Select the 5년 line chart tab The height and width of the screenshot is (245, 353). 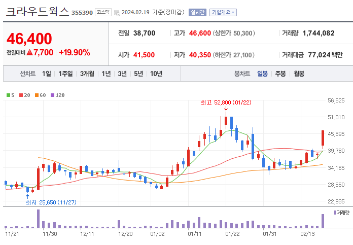138,74
